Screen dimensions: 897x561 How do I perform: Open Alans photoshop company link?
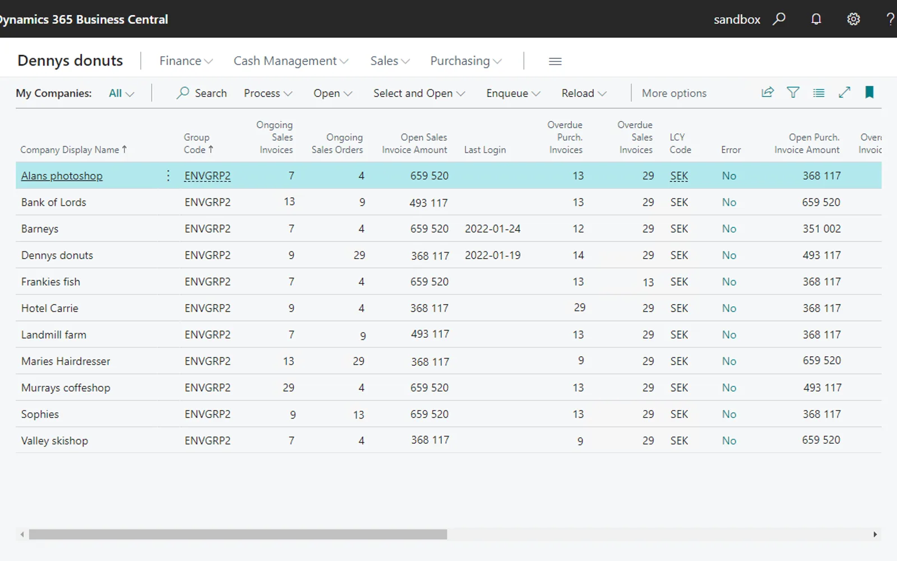point(62,176)
